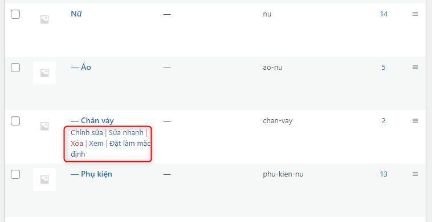Tick the checkbox for Nữ category
The width and height of the screenshot is (432, 222).
tap(15, 14)
